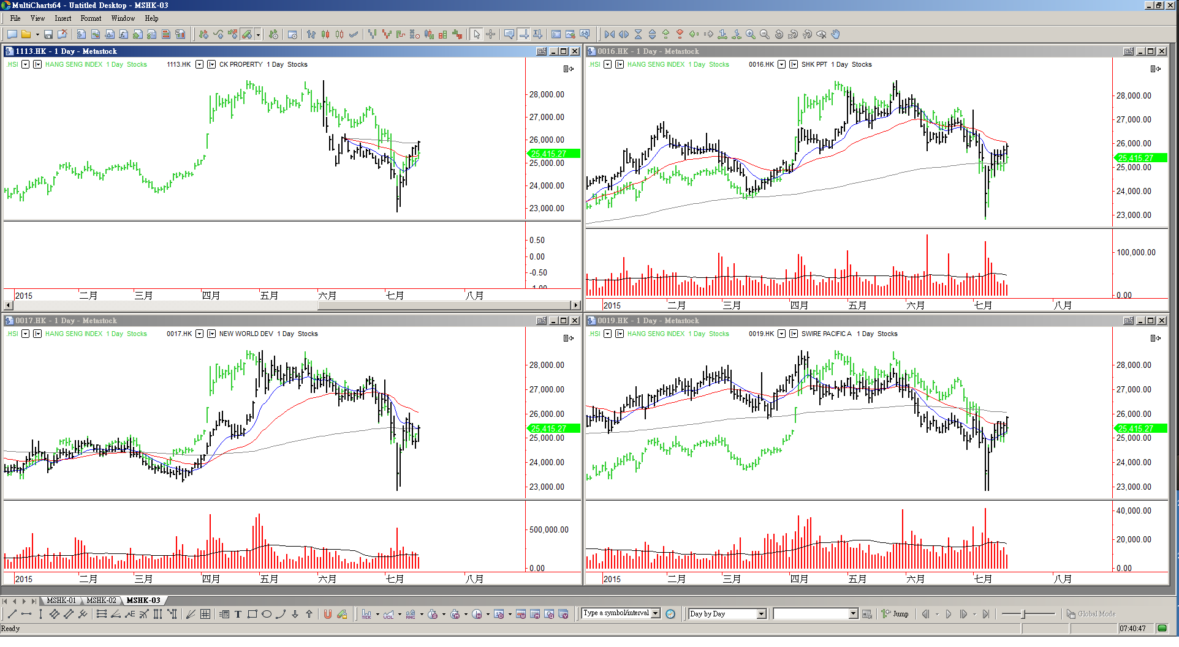Toggle the magnet snap mode

pos(327,614)
